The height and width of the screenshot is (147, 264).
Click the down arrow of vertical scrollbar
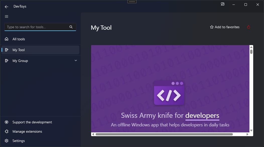pos(251,130)
